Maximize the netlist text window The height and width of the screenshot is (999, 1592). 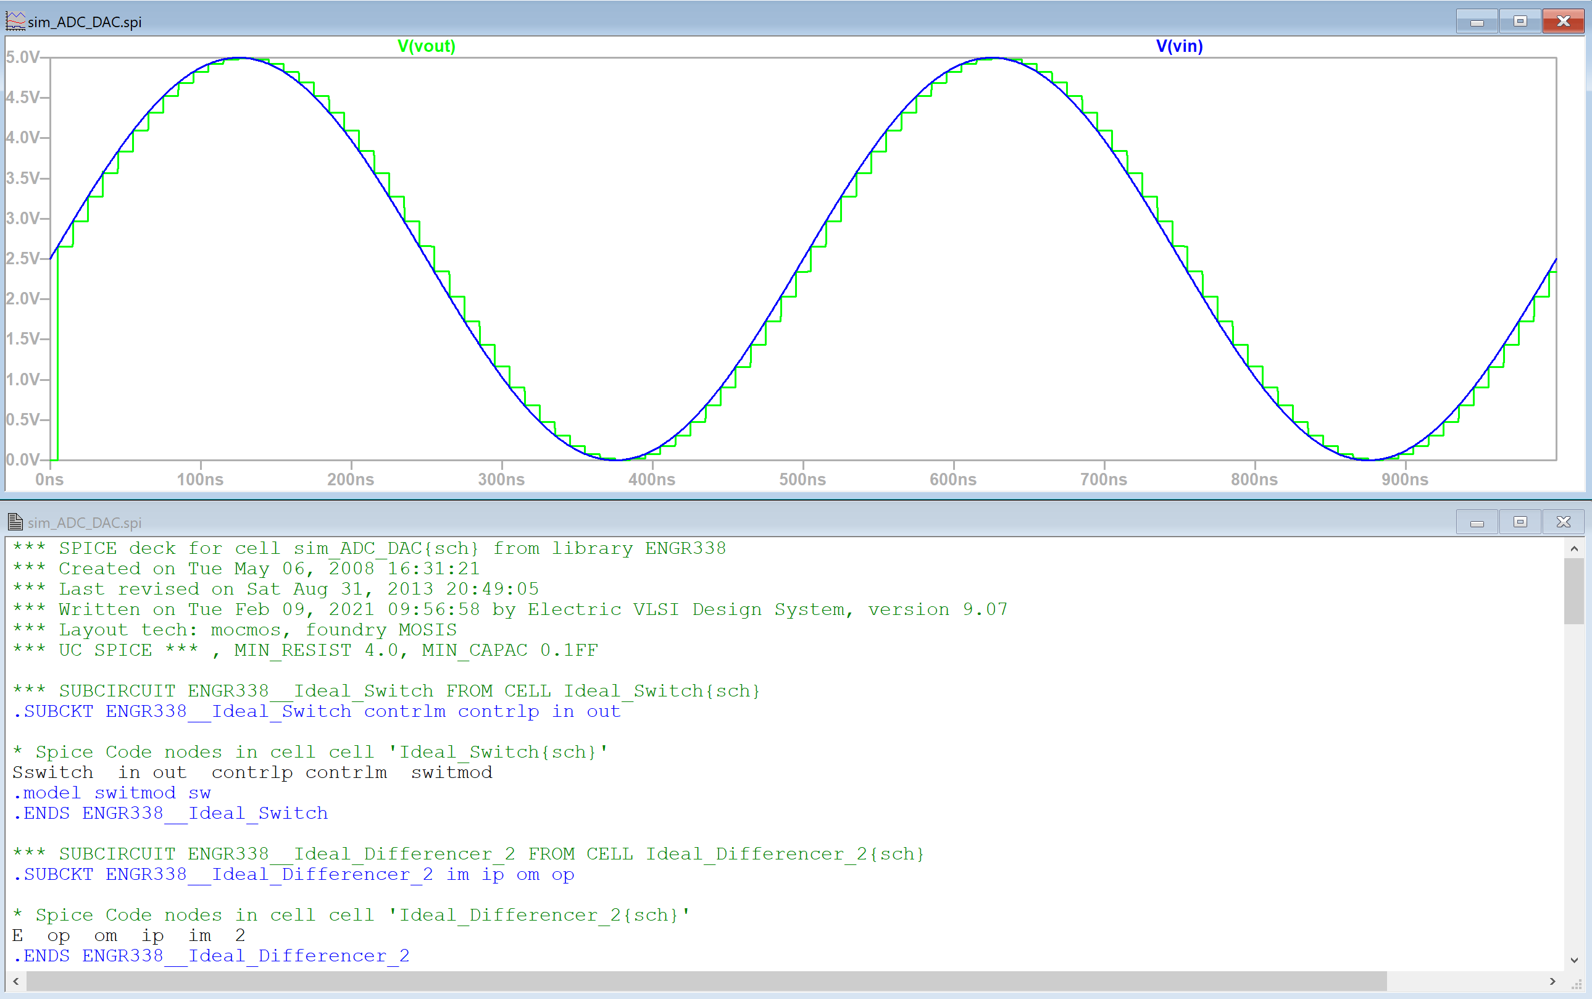point(1520,522)
